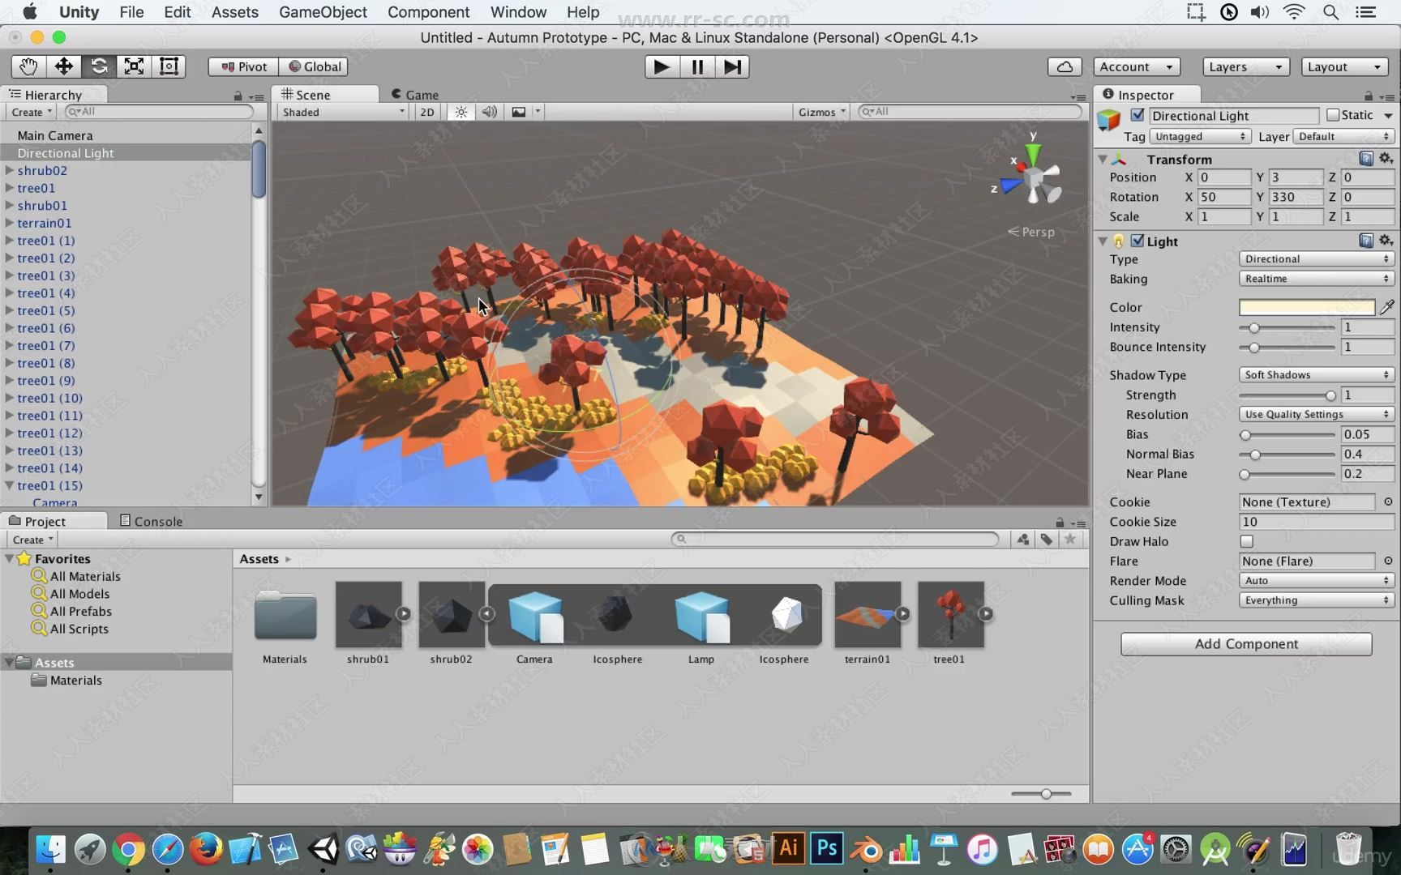Search assets by label icon
The image size is (1401, 875).
click(1047, 540)
